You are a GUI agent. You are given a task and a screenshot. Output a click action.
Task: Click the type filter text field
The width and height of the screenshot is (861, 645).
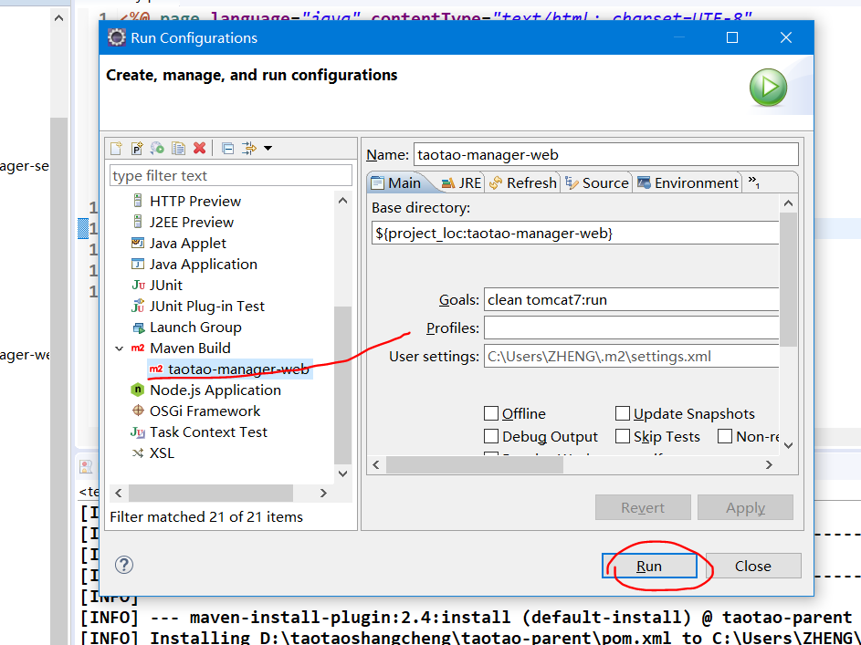pos(231,175)
